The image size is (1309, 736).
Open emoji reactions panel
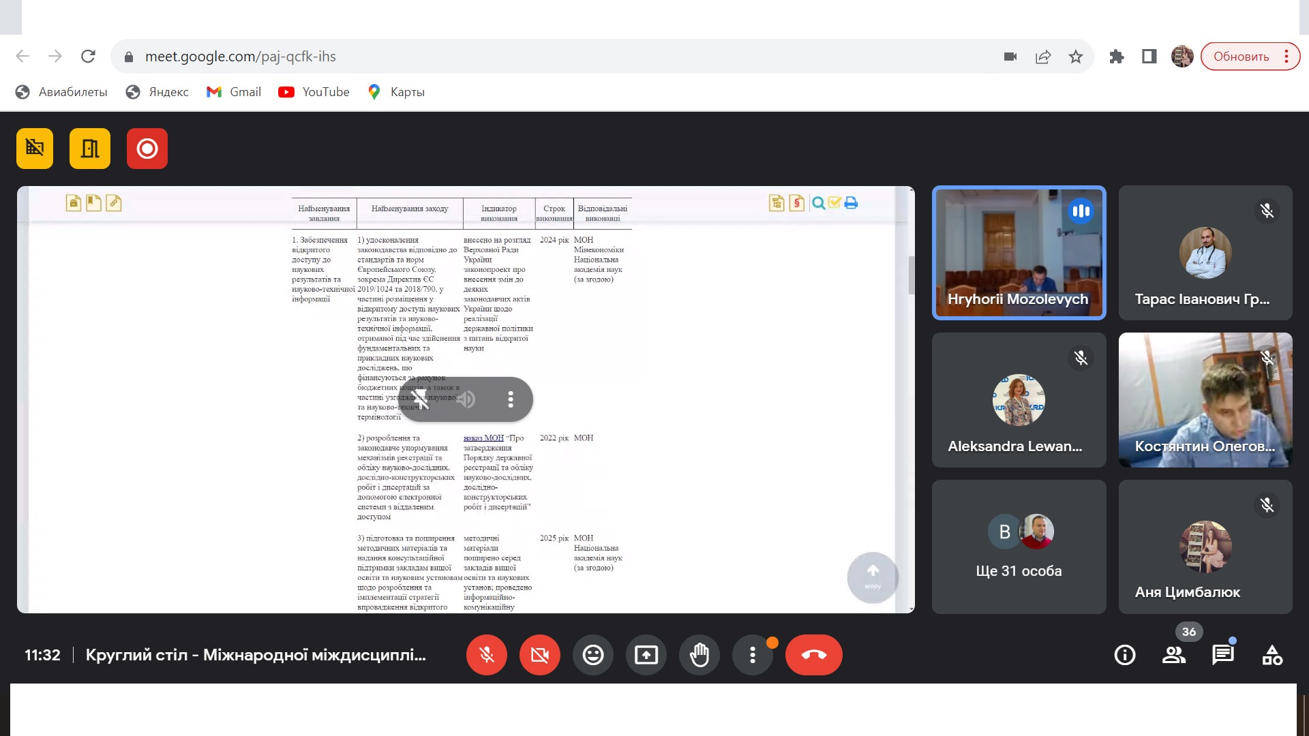point(592,655)
